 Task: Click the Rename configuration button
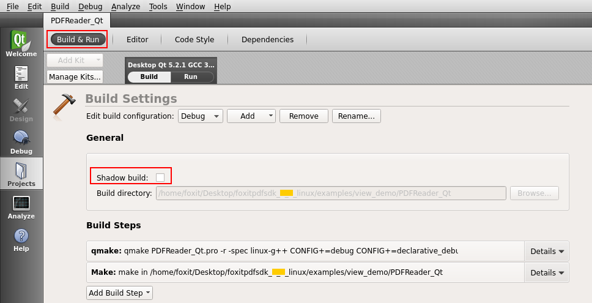(357, 116)
